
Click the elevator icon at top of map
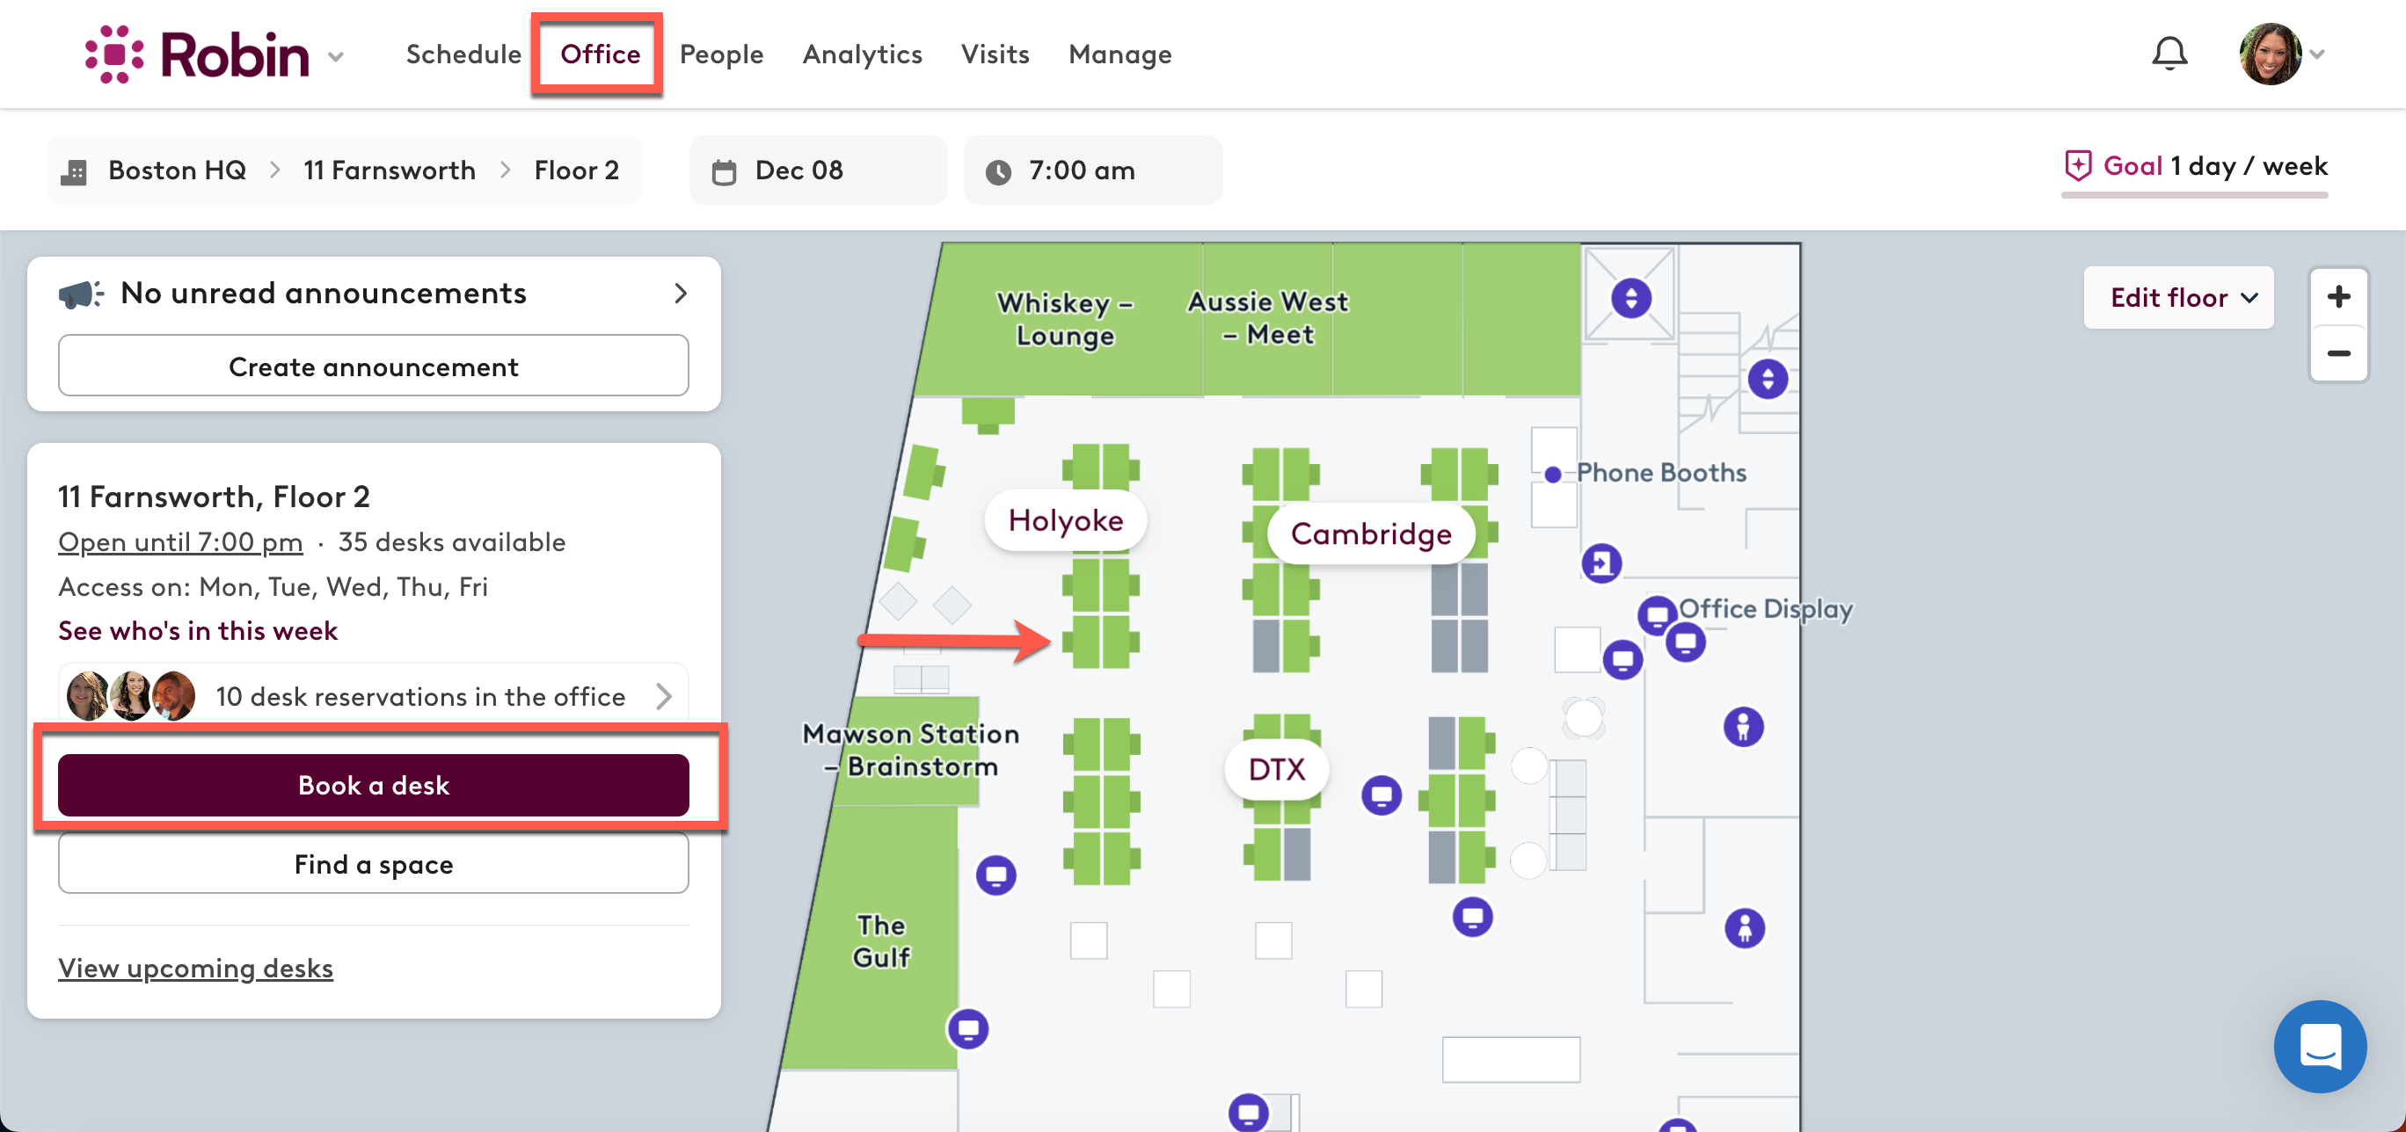[1630, 298]
